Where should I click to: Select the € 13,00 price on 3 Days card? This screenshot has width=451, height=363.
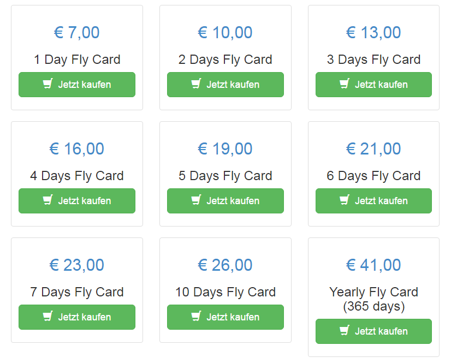pos(373,32)
